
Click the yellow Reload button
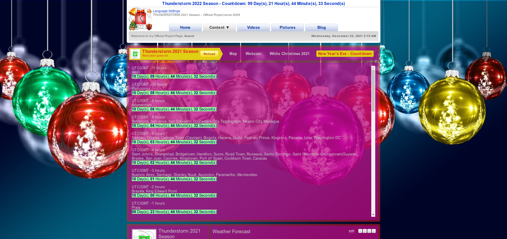209,54
